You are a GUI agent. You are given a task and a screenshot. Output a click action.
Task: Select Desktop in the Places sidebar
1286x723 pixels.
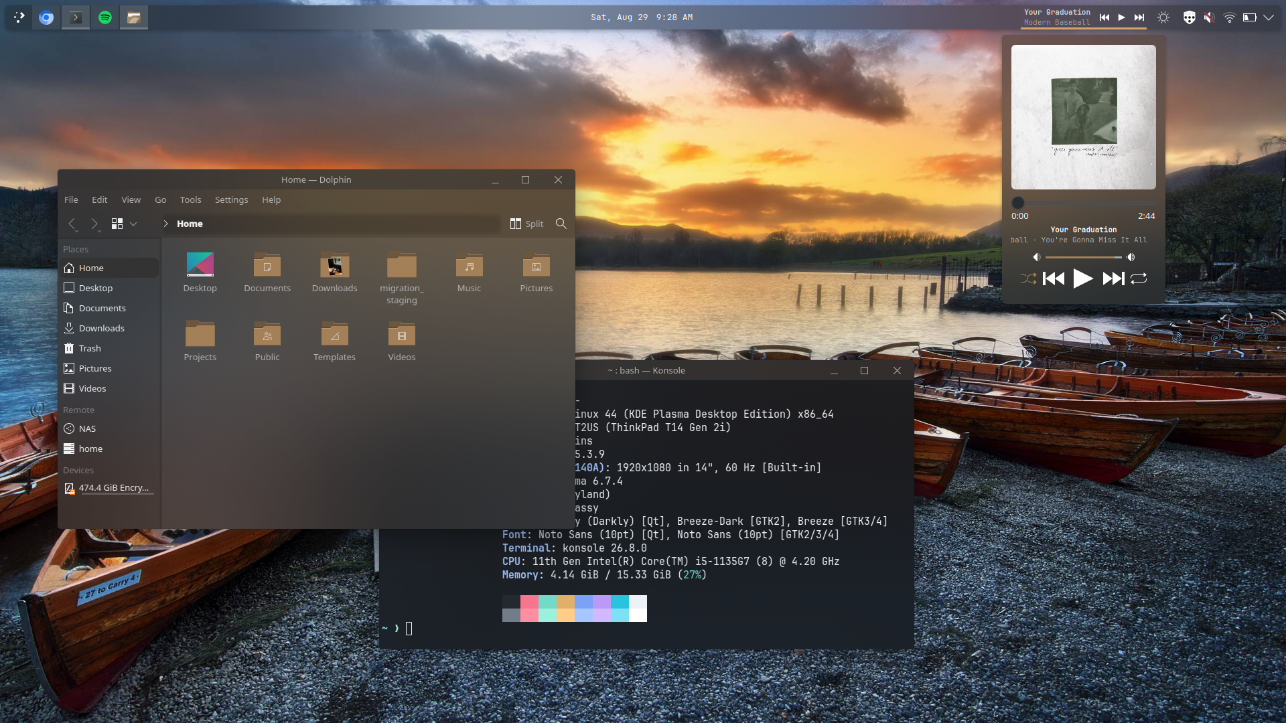pyautogui.click(x=110, y=288)
